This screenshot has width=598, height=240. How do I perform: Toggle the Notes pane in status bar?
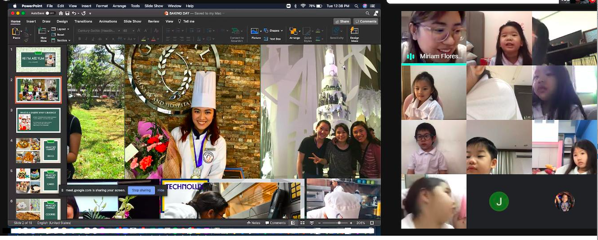[x=253, y=223]
